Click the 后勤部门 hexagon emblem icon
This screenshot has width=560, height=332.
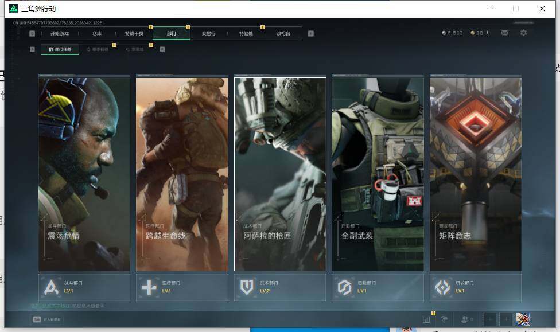[344, 287]
